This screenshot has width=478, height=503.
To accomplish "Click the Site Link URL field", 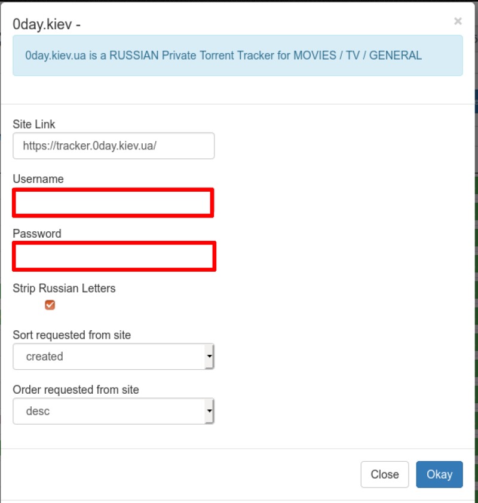I will click(x=114, y=146).
